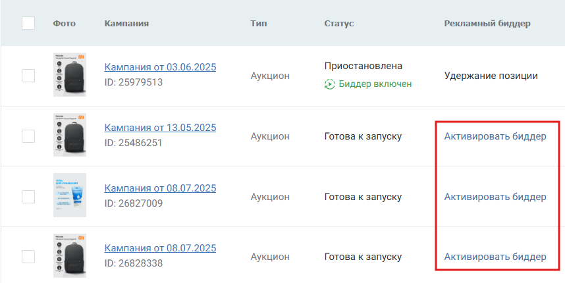Viewport: 565px width, 283px height.
Task: Click backpack thumbnail of campaign 26828338
Action: (70, 255)
